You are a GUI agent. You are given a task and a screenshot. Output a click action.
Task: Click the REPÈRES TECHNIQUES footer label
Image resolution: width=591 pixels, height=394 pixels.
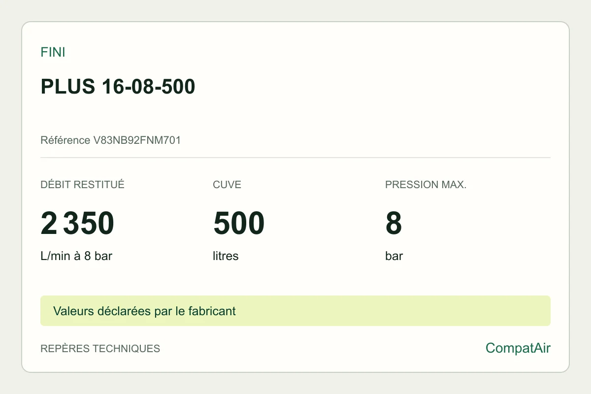[100, 349]
